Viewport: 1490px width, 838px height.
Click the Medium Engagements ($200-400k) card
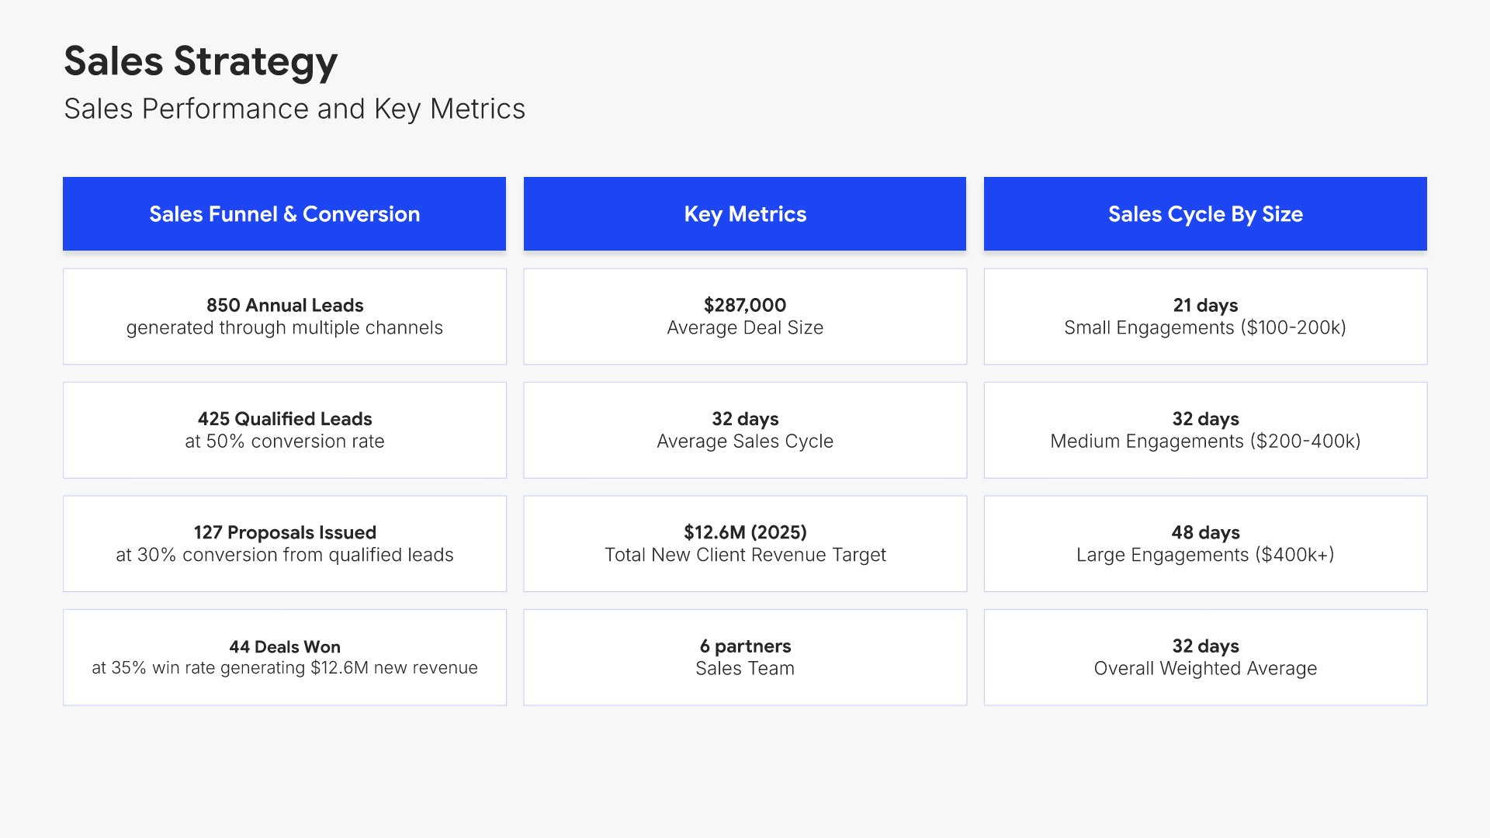tap(1205, 430)
